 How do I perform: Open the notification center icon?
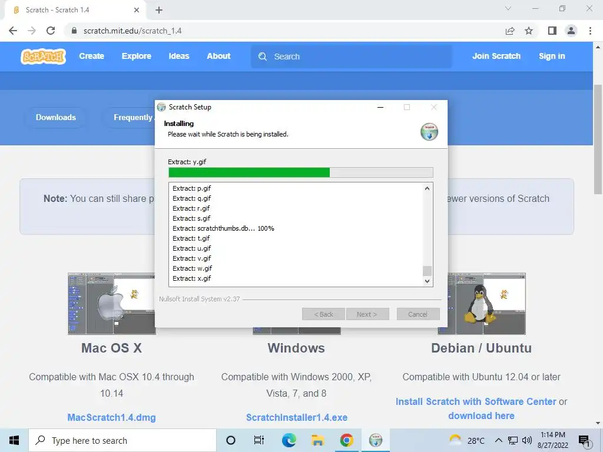tap(584, 441)
